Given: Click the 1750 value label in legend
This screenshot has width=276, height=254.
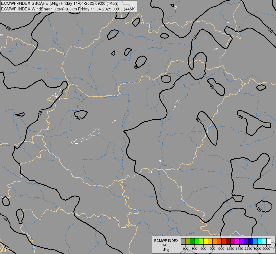Looking at the screenshot, I should click(x=239, y=249).
